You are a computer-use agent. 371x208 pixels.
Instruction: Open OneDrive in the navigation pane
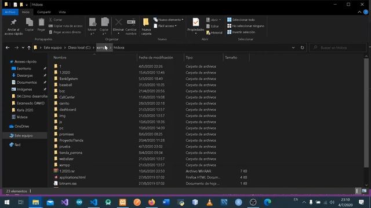(21, 127)
